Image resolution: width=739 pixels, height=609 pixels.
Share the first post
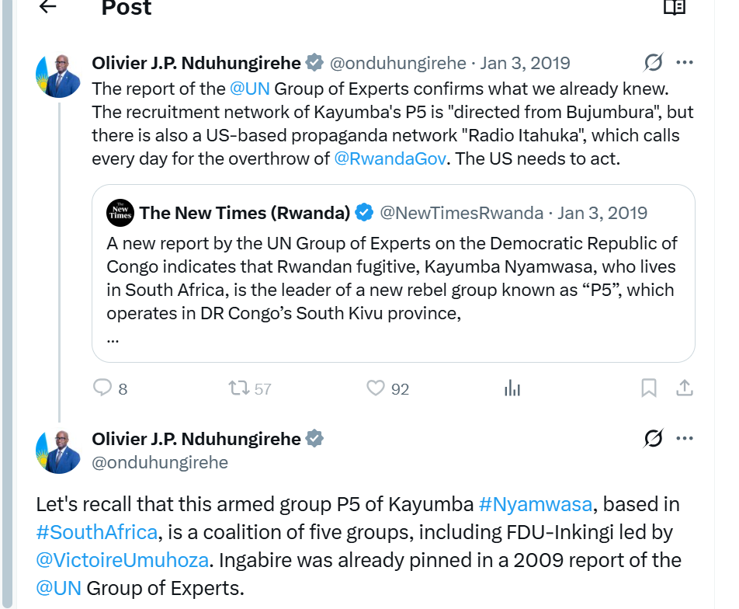(685, 388)
